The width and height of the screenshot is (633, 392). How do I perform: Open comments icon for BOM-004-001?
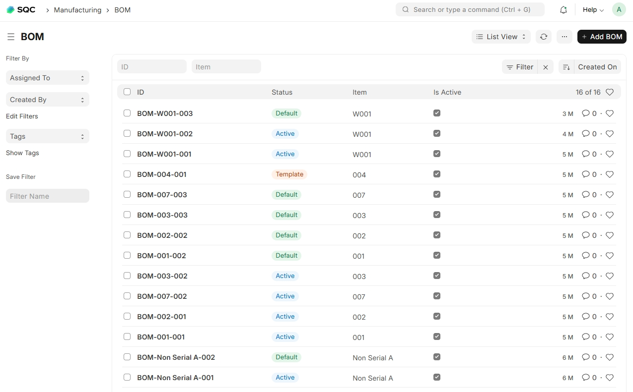pos(586,174)
